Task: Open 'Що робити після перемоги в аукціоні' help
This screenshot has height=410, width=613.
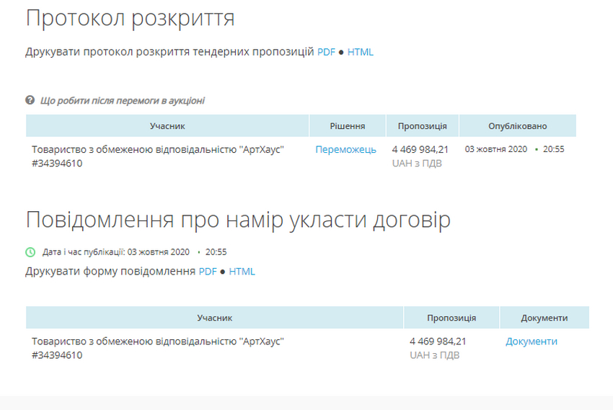Action: (x=122, y=101)
